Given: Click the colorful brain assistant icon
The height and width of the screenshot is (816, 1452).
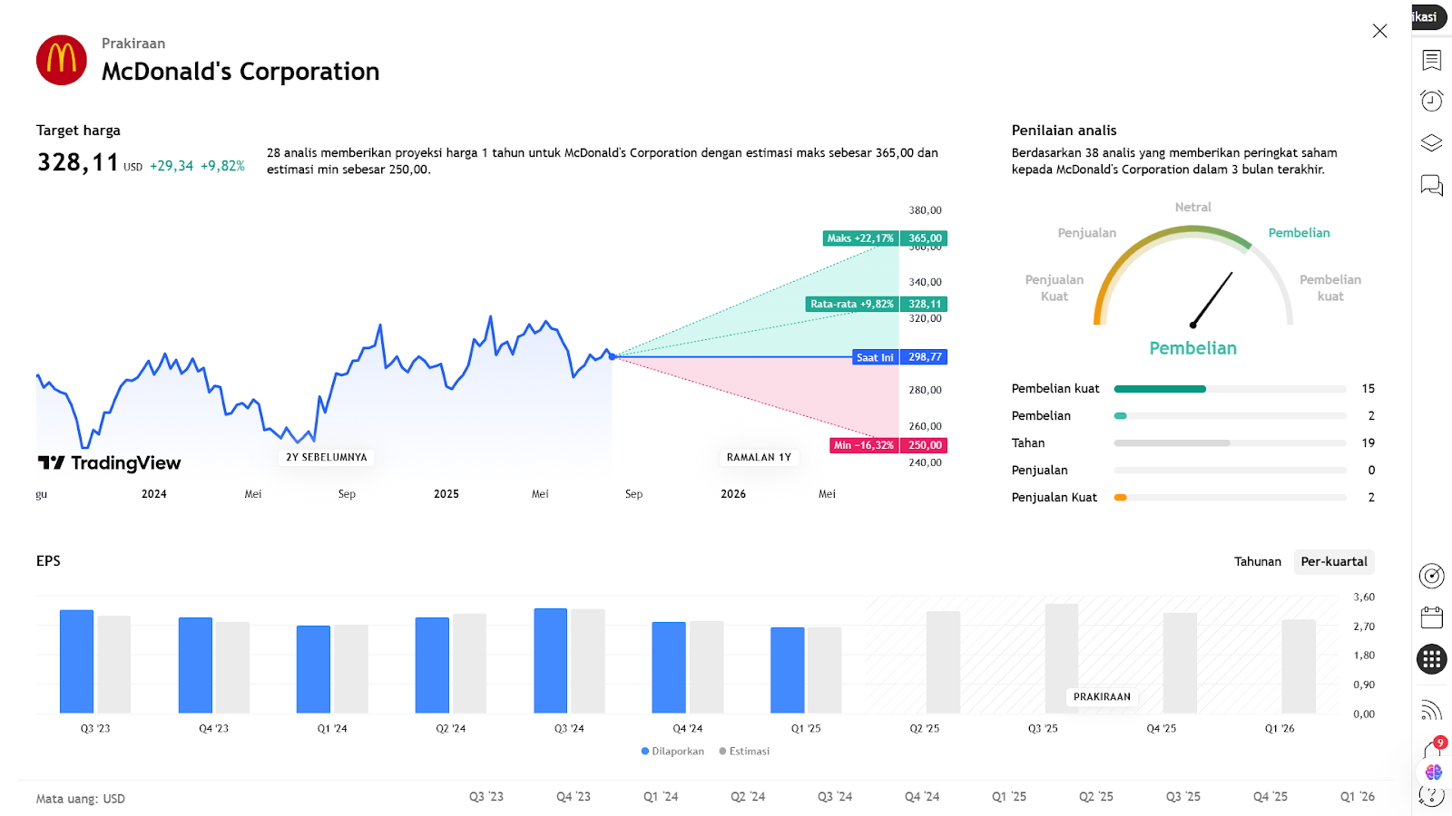Looking at the screenshot, I should 1434,772.
